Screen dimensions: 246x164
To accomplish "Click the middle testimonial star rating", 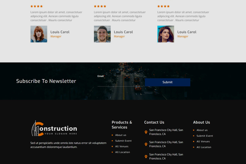I will pos(100,6).
